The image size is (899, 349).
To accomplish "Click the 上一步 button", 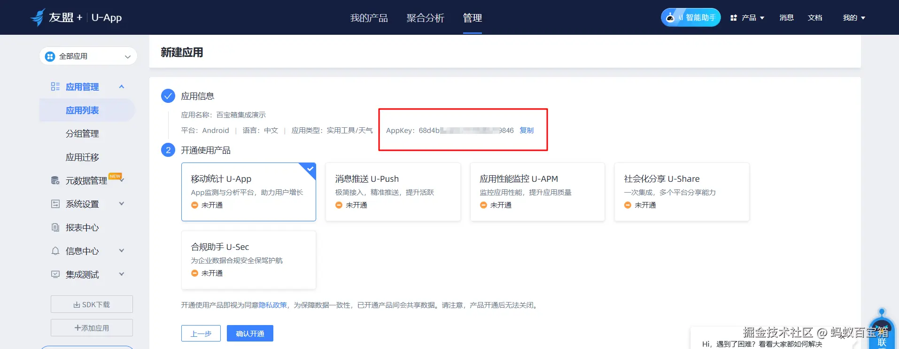I will coord(201,333).
